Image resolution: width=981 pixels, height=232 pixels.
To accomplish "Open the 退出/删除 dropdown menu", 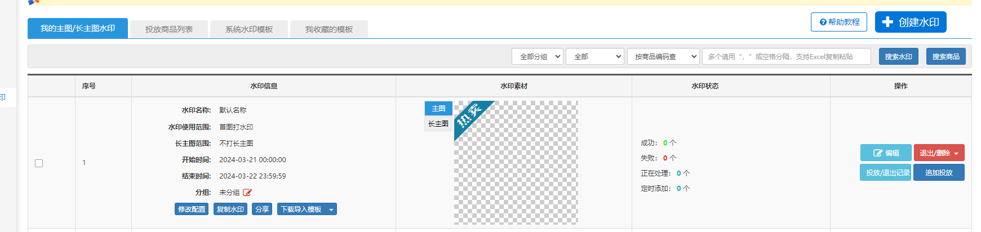I will click(939, 153).
